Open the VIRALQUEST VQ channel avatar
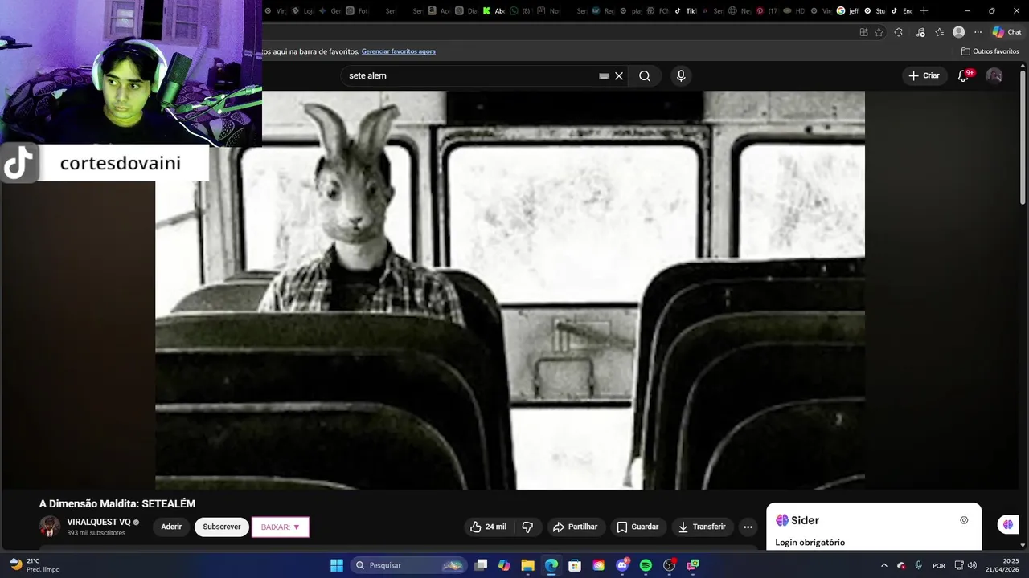Screen dimensions: 1029x578 (50, 527)
